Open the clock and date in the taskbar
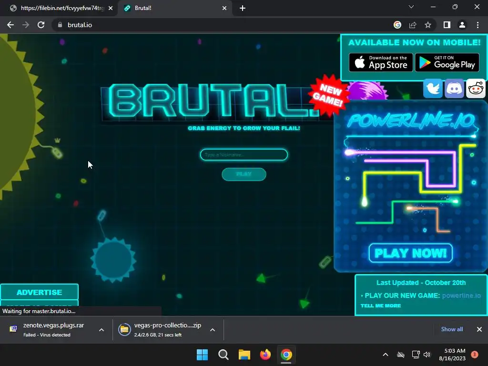 pyautogui.click(x=452, y=355)
